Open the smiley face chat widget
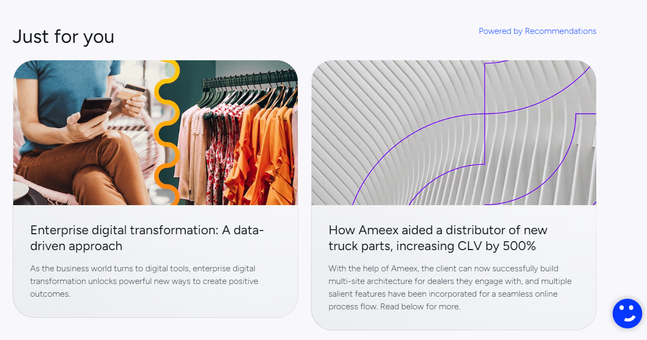 click(x=627, y=314)
